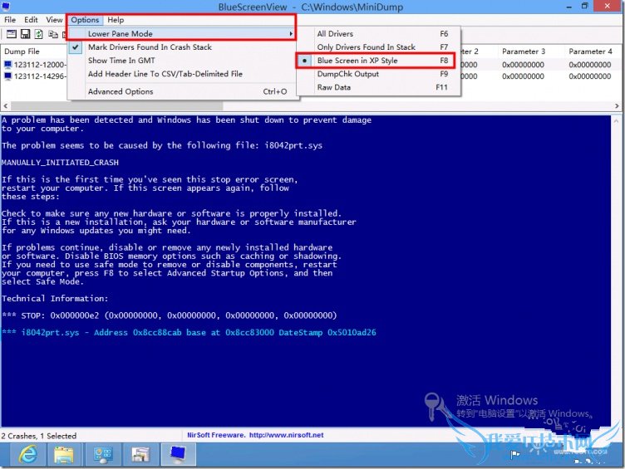Screen dimensions: 625x469
Task: Click the i8042prt.sys address line
Action: pyautogui.click(x=189, y=332)
